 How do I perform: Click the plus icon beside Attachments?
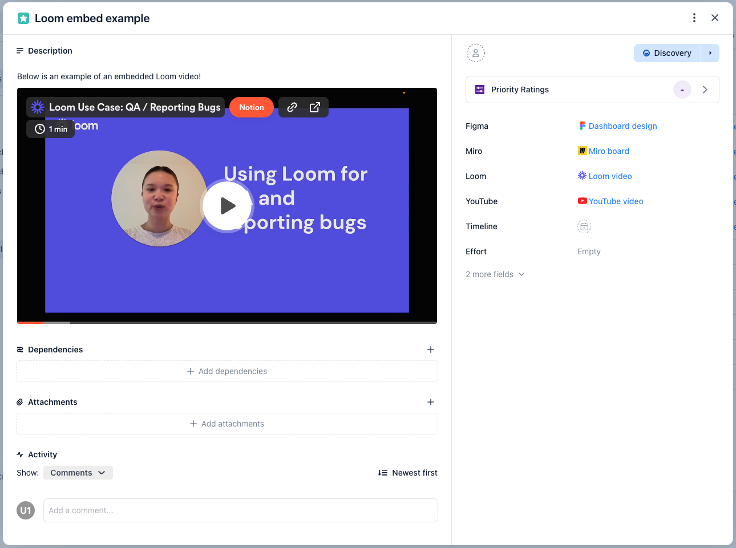[431, 402]
